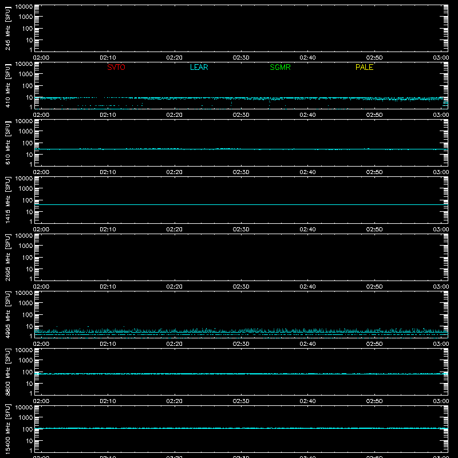Screen dimensions: 458x458
Task: Click 02:00 tick label under 610 MHz panel
Action: tap(41, 172)
